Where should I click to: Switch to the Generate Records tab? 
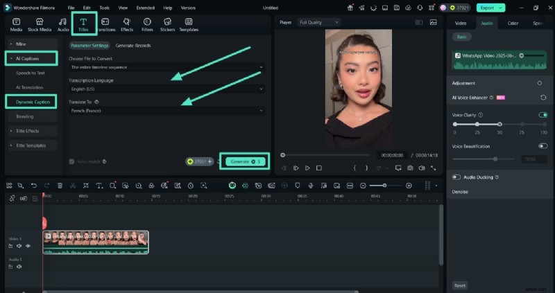pyautogui.click(x=133, y=45)
